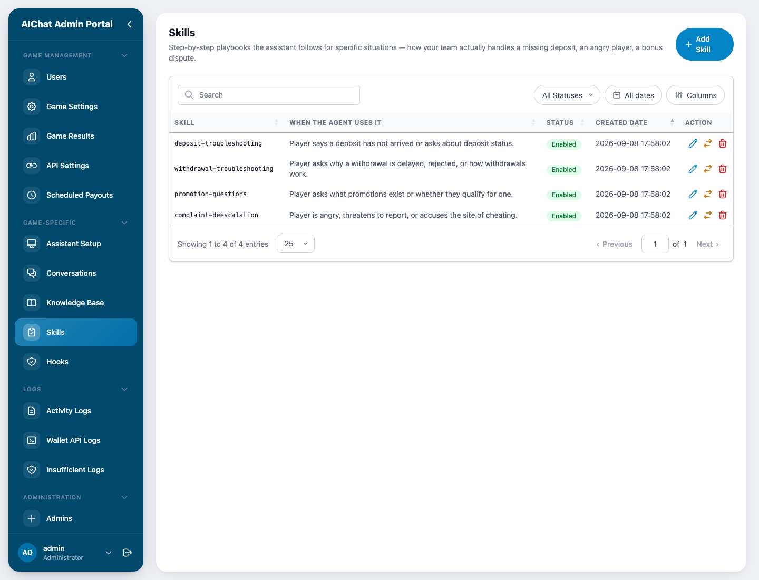This screenshot has width=759, height=580.
Task: Toggle status of deposit-troubleshooting via swap arrows icon
Action: pos(708,143)
